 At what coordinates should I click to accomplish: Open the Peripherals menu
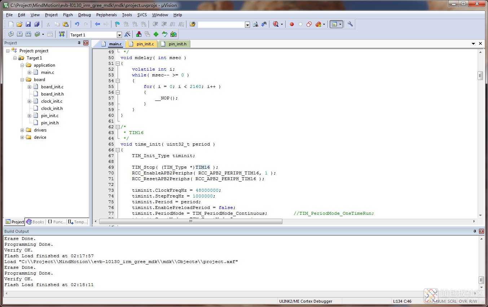click(x=106, y=15)
